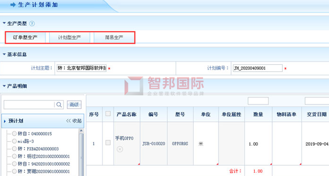The width and height of the screenshot is (329, 176).
Task: Select radio 转：杨过202010020000001
Action: 14,156
